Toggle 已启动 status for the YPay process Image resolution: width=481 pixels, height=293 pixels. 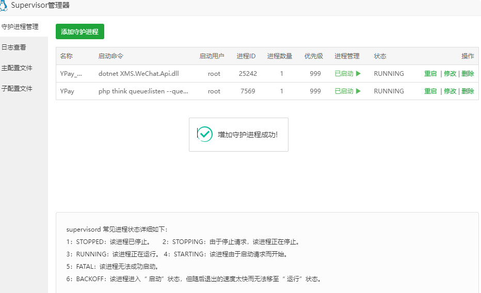pyautogui.click(x=344, y=91)
